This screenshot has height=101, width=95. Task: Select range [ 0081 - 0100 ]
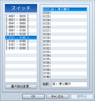click(x=21, y=30)
